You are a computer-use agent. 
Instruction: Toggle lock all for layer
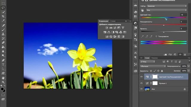(162, 71)
